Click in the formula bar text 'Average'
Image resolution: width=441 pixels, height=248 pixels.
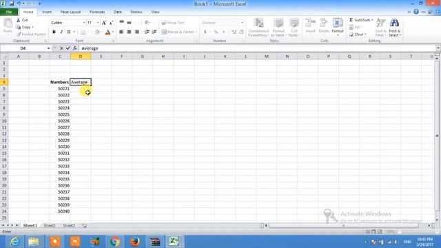(90, 48)
